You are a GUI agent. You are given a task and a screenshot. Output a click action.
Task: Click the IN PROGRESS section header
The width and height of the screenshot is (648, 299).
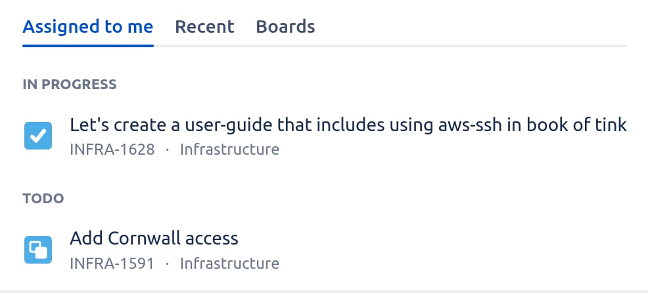tap(70, 85)
